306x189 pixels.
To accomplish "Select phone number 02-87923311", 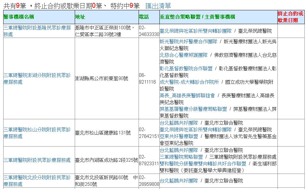I will 149,160.
